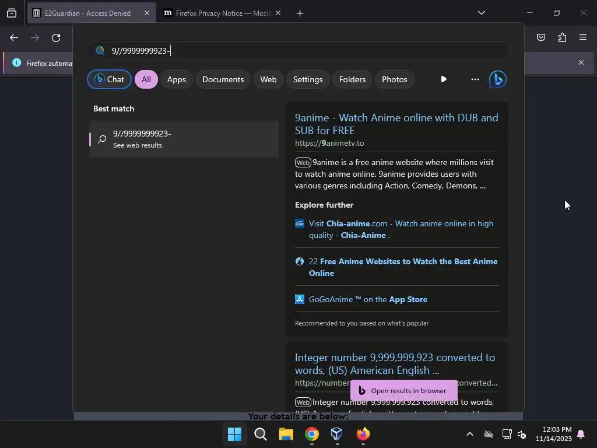The image size is (597, 448).
Task: Click the muted volume tray icon
Action: pyautogui.click(x=522, y=434)
